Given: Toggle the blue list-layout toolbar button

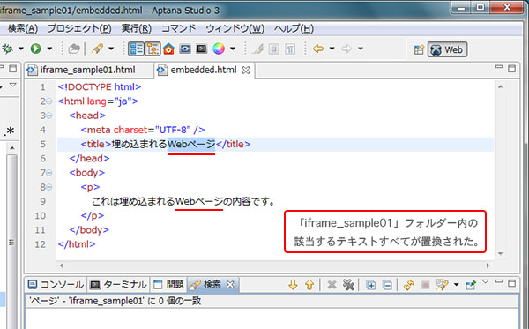Looking at the screenshot, I should [137, 49].
